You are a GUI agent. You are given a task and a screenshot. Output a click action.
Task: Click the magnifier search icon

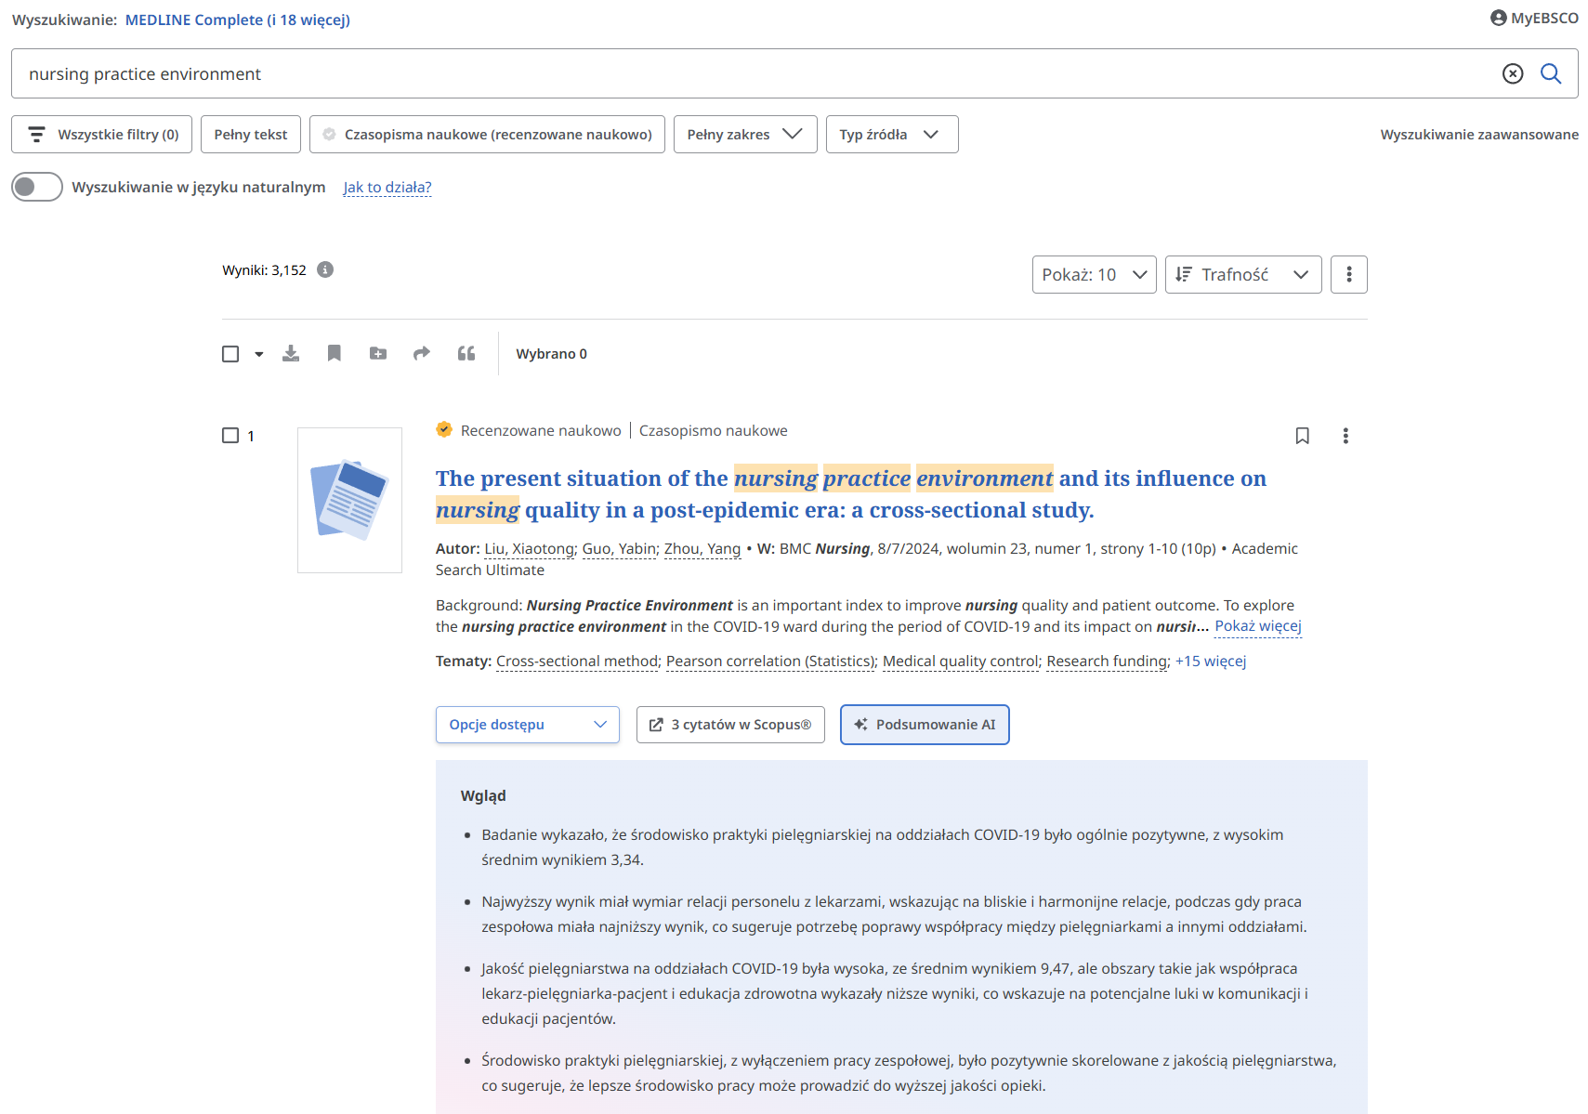1550,73
